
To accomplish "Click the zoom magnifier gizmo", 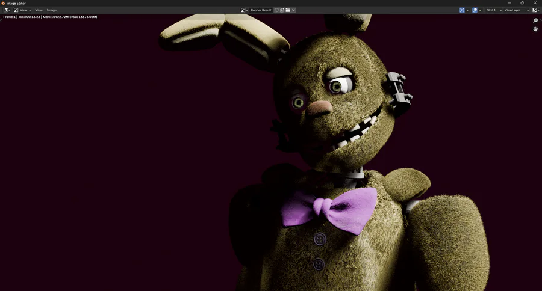I will (535, 20).
